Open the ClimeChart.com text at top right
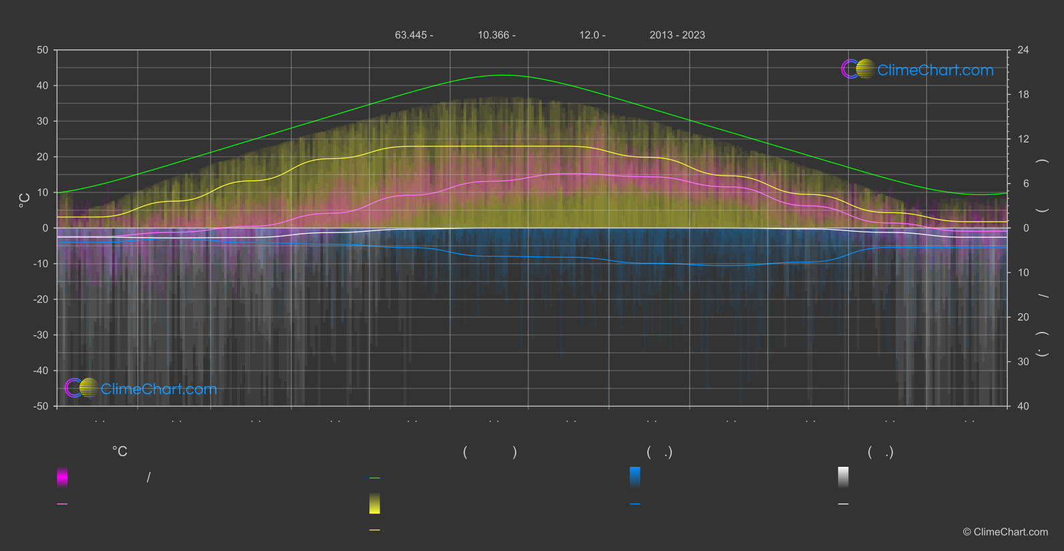Image resolution: width=1064 pixels, height=551 pixels. point(935,70)
